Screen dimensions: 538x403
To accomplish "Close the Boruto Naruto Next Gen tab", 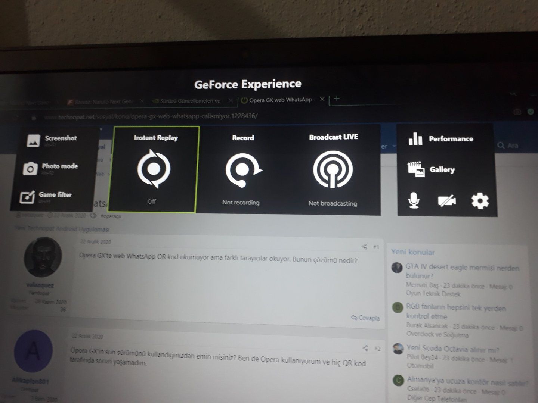I will coord(142,101).
